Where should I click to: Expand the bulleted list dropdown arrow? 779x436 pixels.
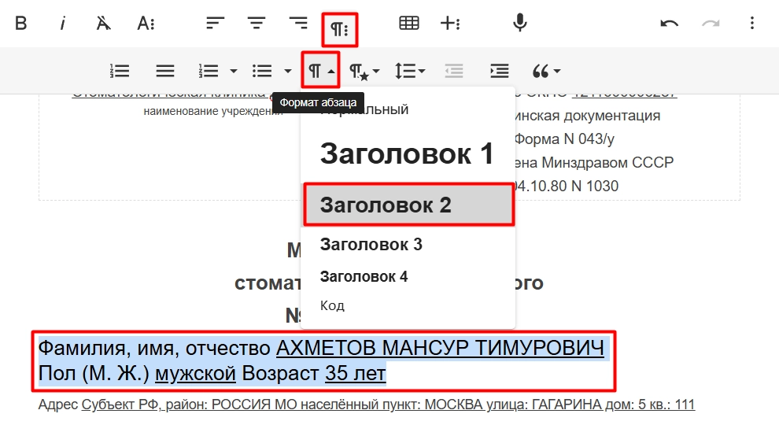click(x=287, y=72)
